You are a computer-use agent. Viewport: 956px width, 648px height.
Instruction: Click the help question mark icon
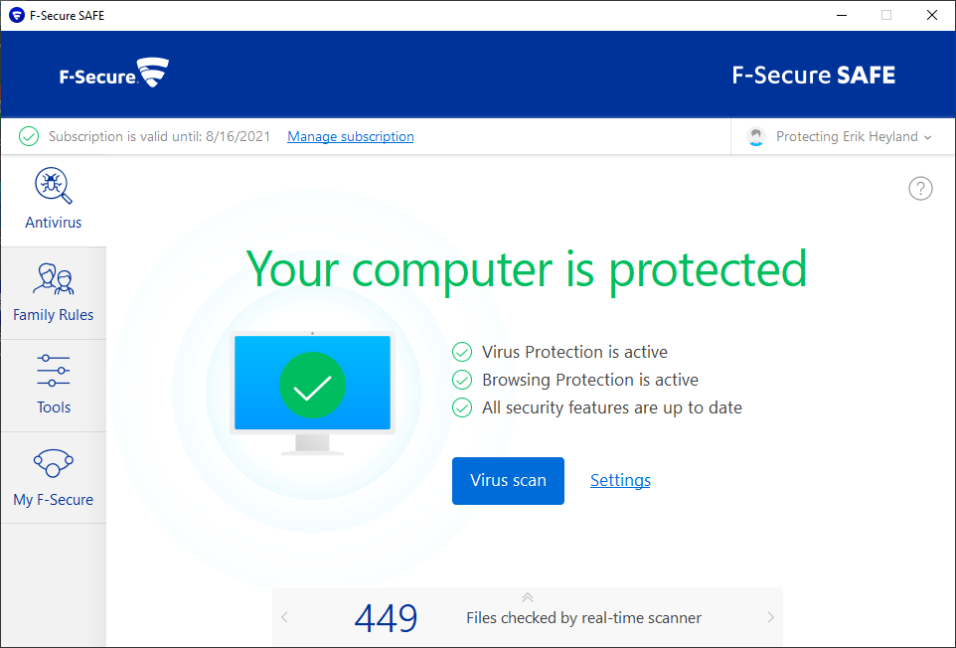point(920,189)
